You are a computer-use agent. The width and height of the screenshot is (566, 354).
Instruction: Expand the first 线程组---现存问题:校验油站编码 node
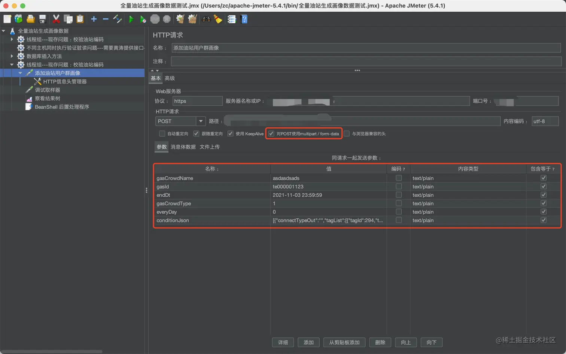(12, 39)
